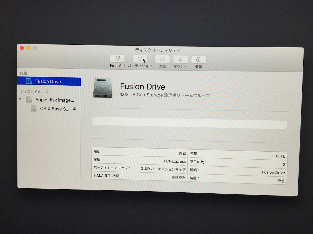Click the 検証済み verified status value
The width and height of the screenshot is (313, 234).
(x=178, y=178)
